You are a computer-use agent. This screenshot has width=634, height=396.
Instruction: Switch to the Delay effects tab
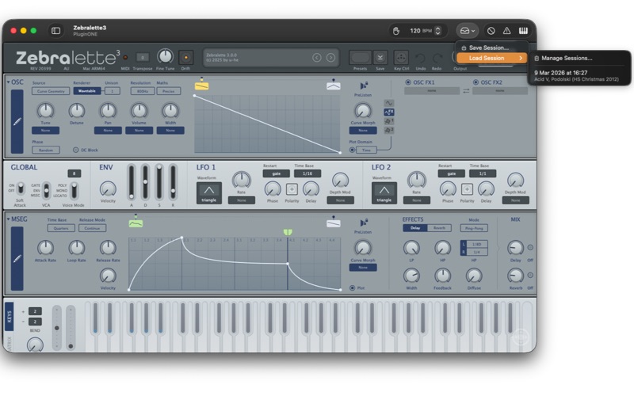click(415, 228)
